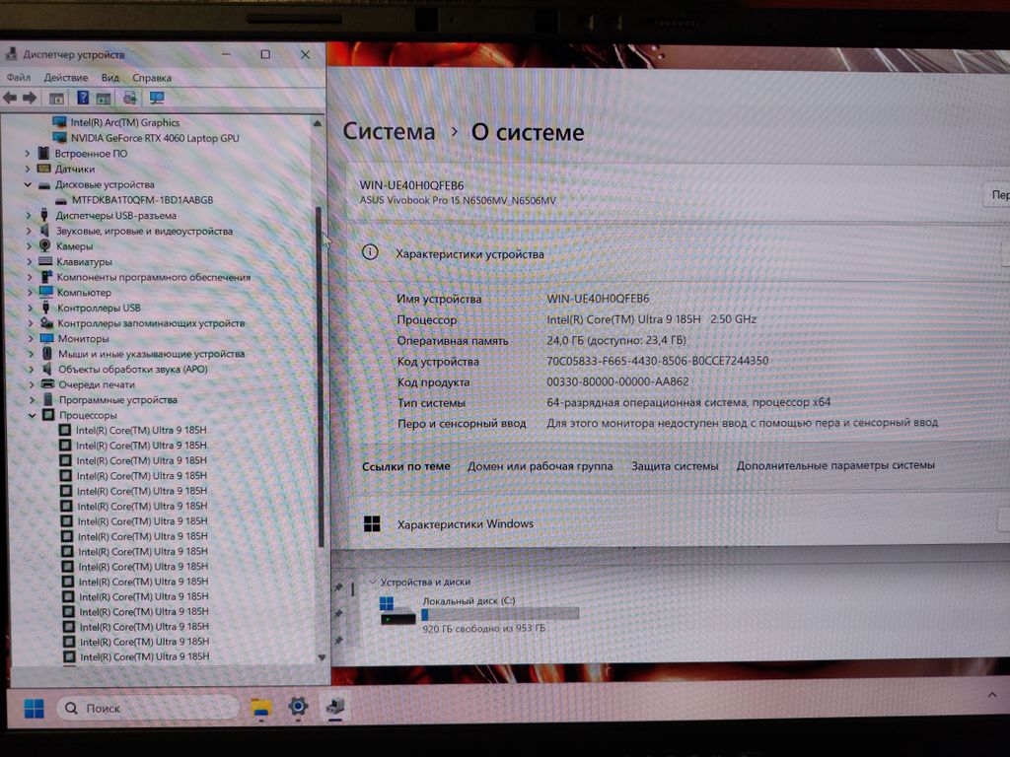Click the blue question mark Help icon
Image resolution: width=1010 pixels, height=757 pixels.
(x=83, y=98)
